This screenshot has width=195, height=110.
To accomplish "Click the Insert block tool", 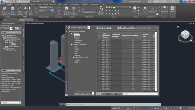I will click(x=134, y=10).
